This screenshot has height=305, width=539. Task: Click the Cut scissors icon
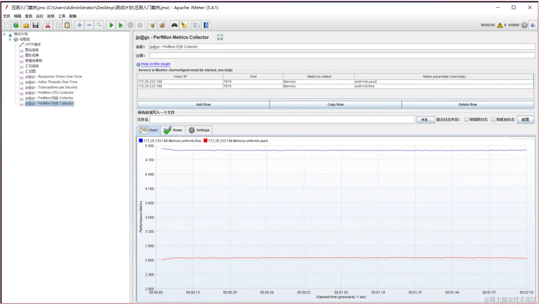click(48, 25)
